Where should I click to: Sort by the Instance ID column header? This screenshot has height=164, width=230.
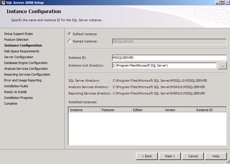(210, 110)
